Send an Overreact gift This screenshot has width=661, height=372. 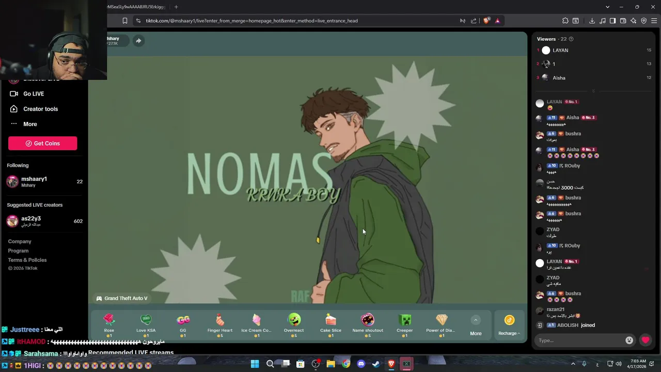pyautogui.click(x=294, y=324)
